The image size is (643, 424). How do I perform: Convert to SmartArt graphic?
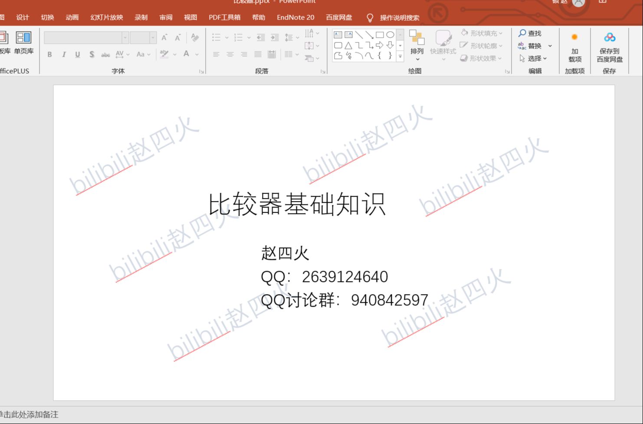[x=312, y=58]
